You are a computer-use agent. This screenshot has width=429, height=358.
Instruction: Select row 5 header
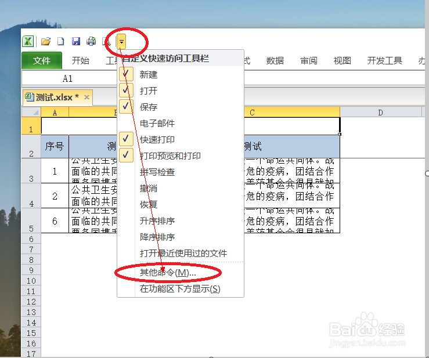click(x=31, y=220)
